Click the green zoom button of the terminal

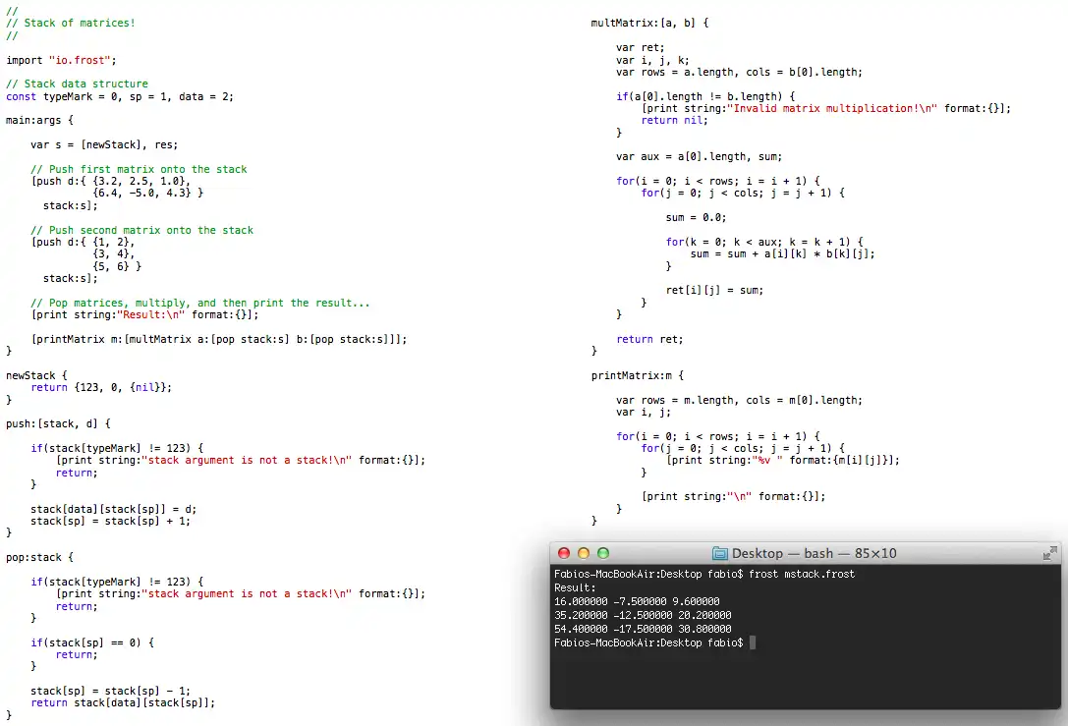coord(603,553)
